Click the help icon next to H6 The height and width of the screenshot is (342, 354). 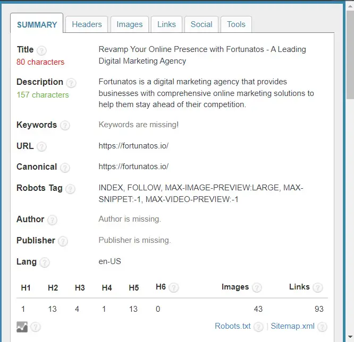click(174, 288)
